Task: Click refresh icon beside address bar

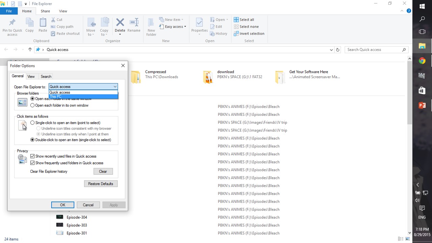Action: [337, 50]
